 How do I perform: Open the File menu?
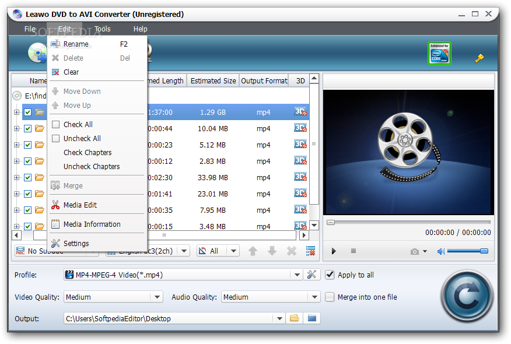(30, 29)
